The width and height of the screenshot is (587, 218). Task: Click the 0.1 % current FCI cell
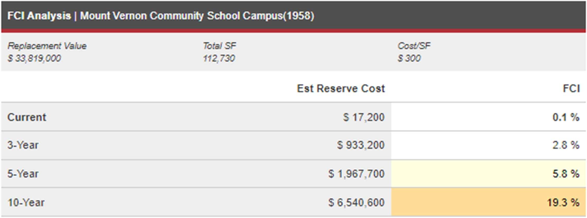click(566, 117)
